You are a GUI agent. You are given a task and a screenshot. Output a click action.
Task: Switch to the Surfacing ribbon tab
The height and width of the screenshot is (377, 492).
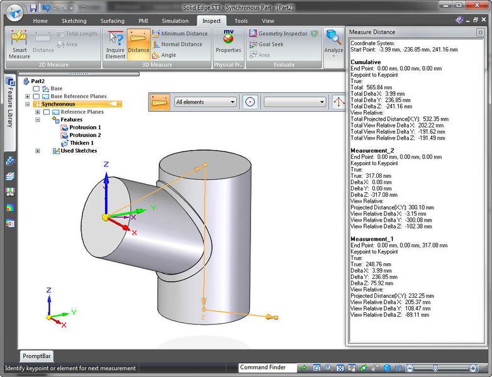[x=113, y=21]
